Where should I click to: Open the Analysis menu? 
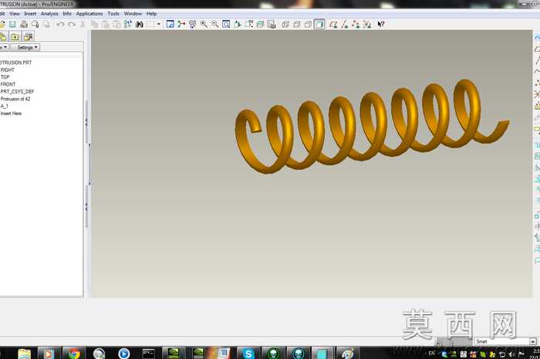tap(49, 13)
